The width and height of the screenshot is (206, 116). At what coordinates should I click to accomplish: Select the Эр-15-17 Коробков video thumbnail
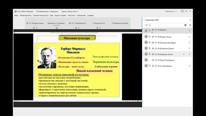78,23
